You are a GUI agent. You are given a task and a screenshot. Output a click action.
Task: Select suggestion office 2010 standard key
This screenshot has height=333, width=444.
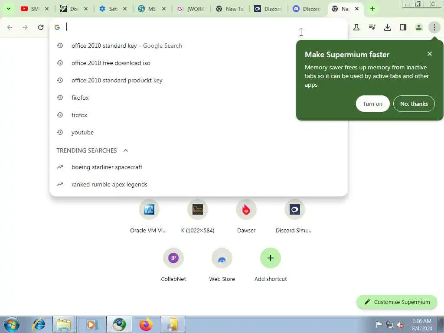click(198, 46)
